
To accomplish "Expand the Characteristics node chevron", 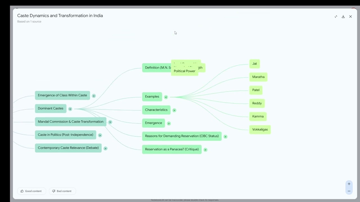I will [x=174, y=110].
